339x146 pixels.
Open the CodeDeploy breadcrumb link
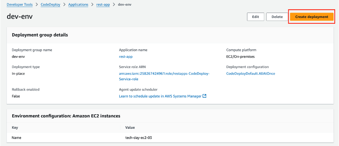tap(50, 5)
